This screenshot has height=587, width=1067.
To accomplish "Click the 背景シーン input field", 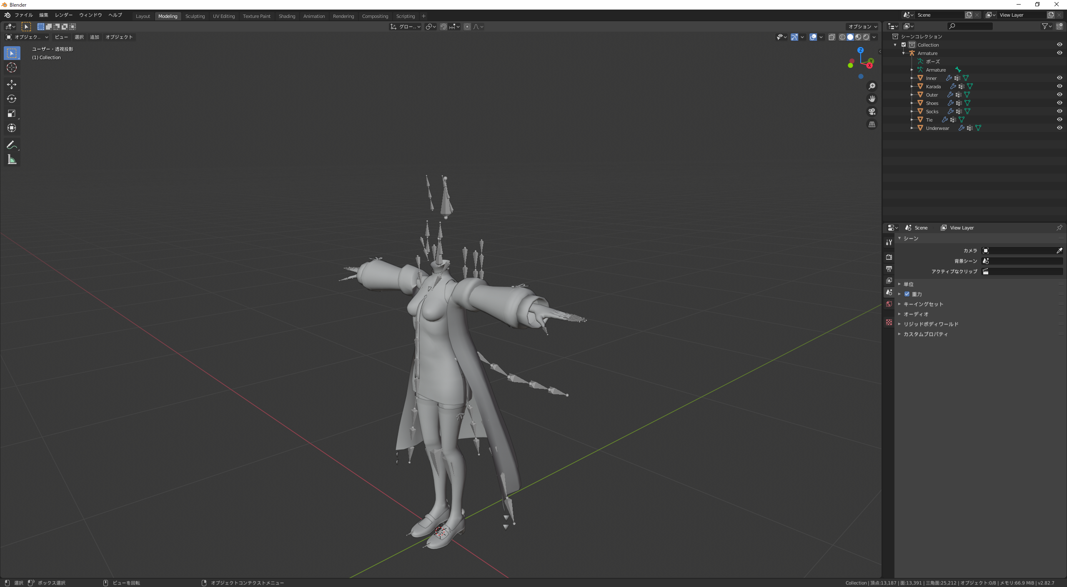I will 1022,261.
